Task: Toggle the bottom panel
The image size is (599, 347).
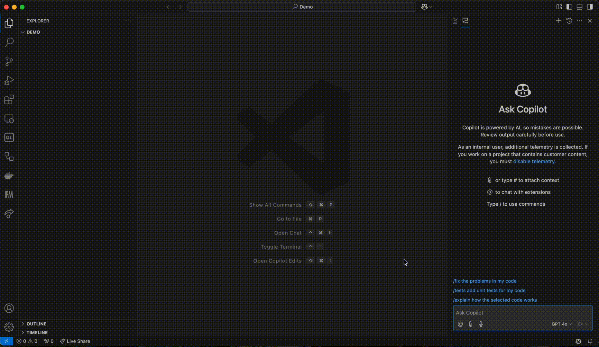Action: tap(580, 7)
